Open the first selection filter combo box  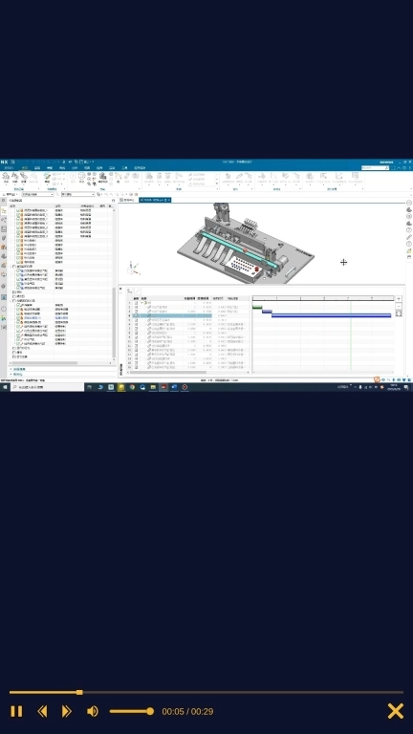point(38,194)
